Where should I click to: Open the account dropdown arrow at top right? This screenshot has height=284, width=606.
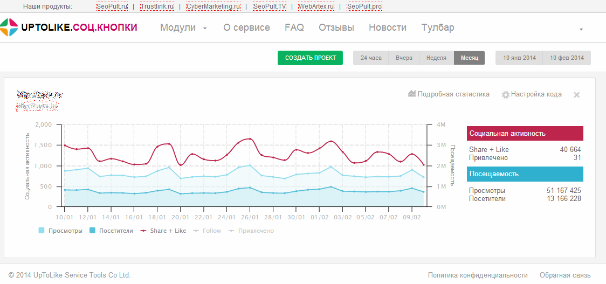pyautogui.click(x=581, y=29)
